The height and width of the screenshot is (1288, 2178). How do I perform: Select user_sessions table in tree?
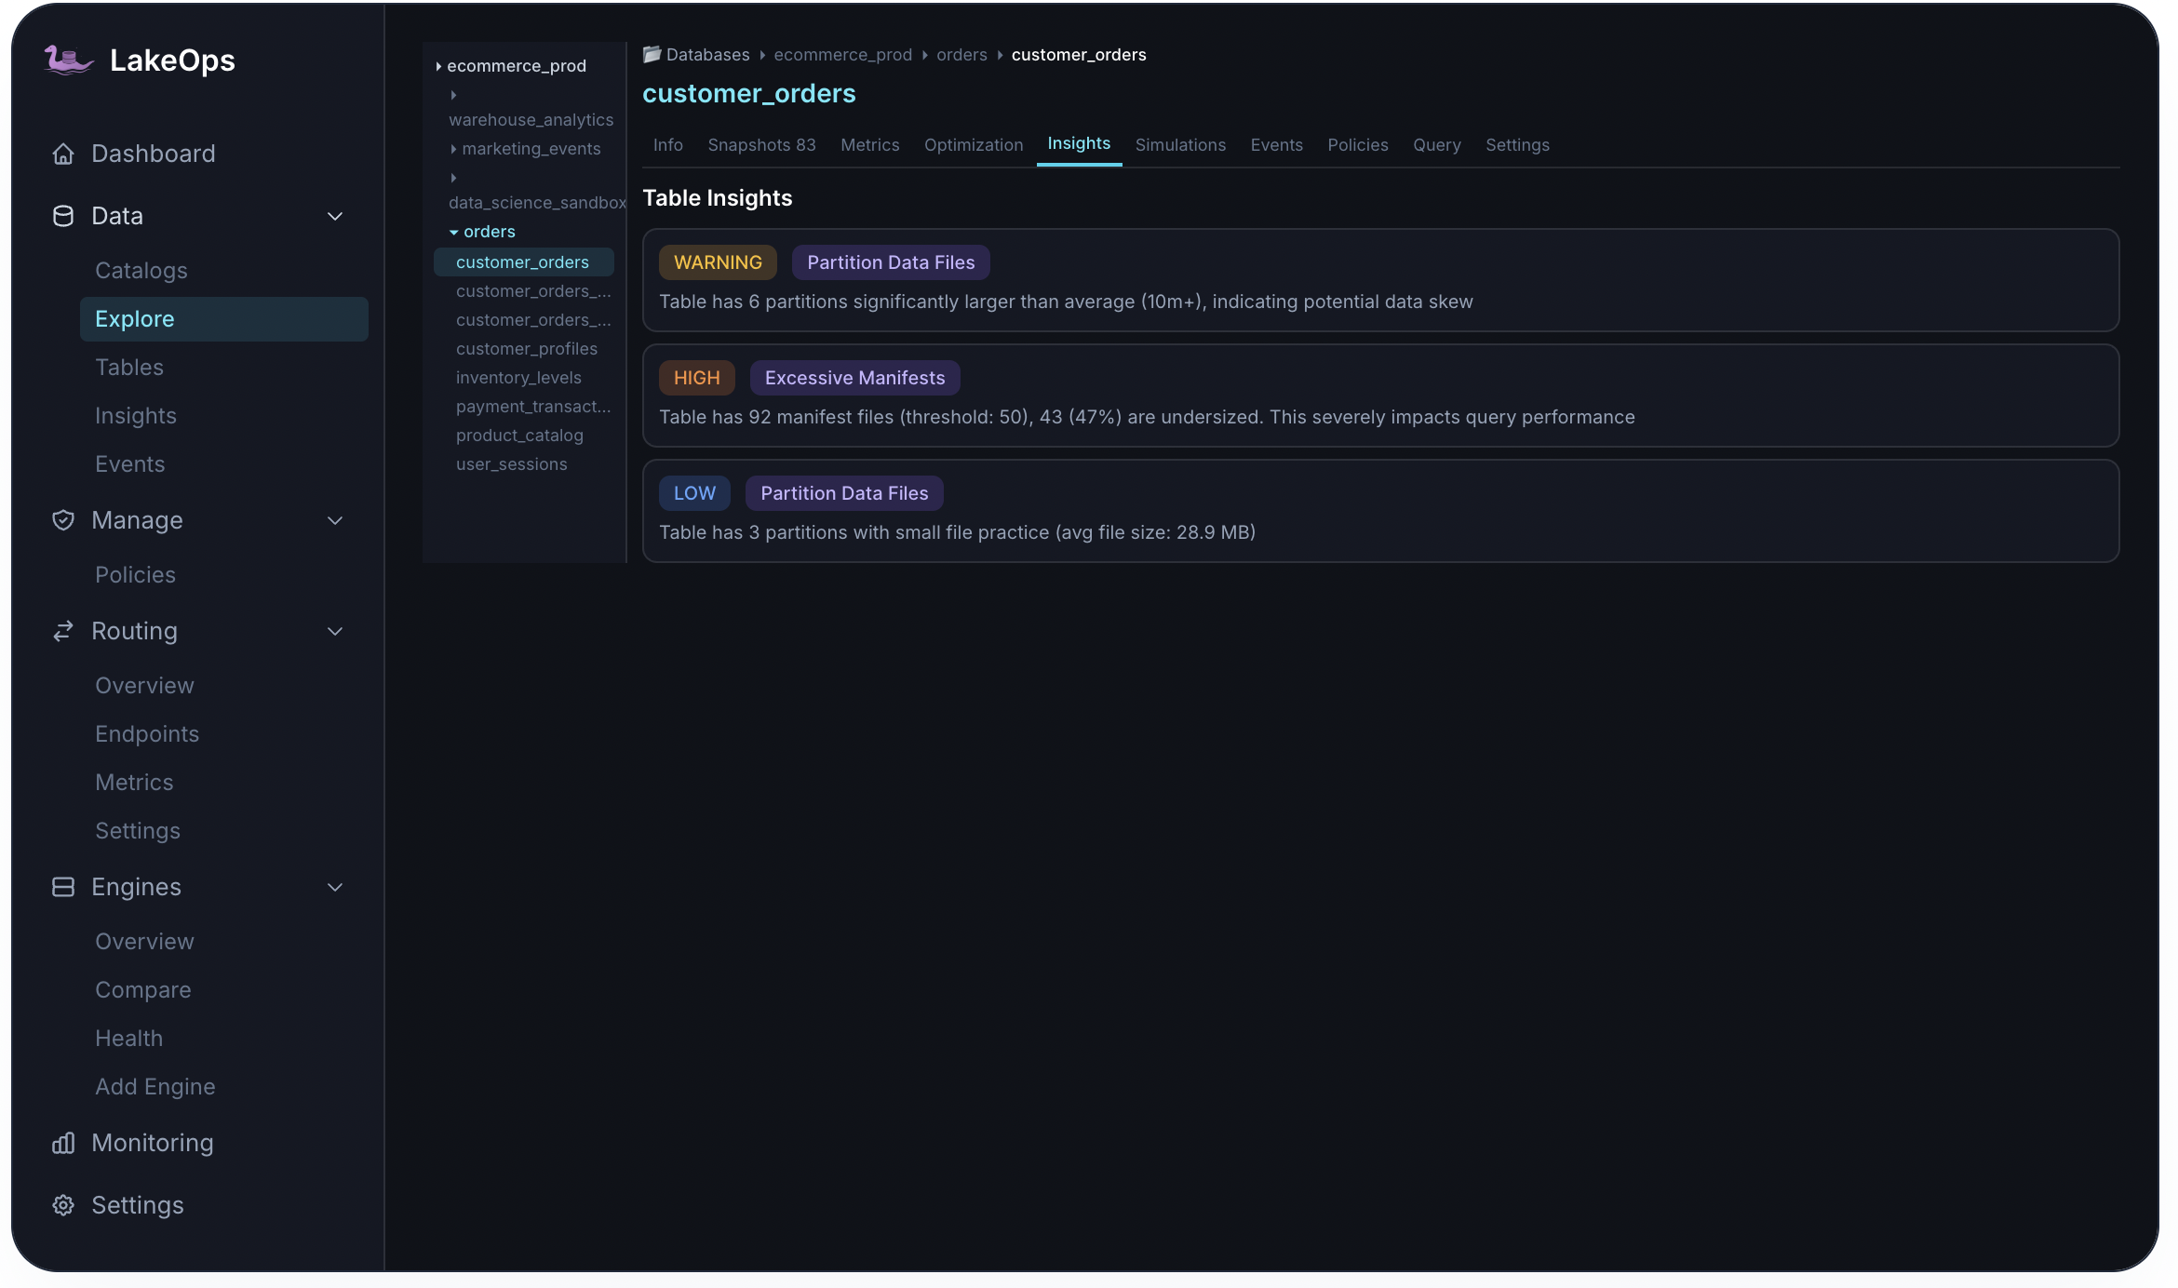512,464
